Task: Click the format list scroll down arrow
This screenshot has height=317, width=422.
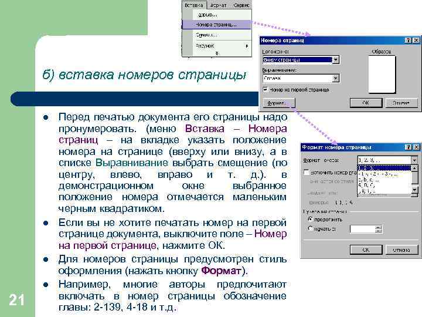Action: (x=415, y=190)
